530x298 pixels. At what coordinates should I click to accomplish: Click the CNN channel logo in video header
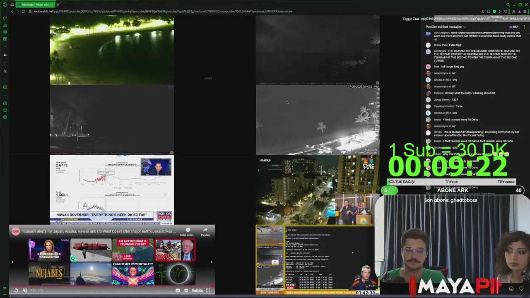15,232
